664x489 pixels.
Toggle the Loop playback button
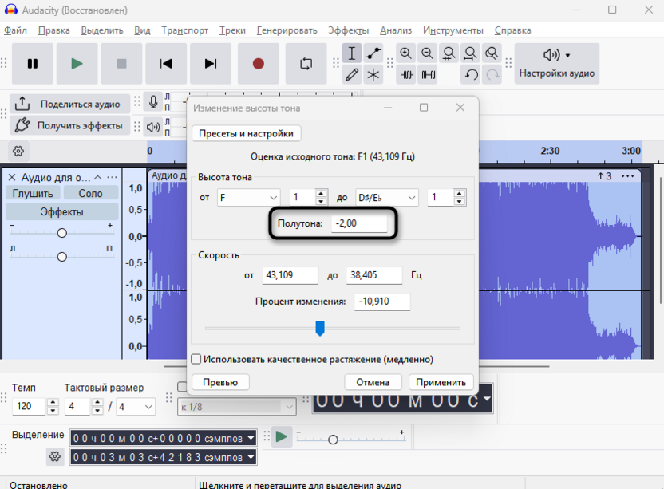point(306,64)
